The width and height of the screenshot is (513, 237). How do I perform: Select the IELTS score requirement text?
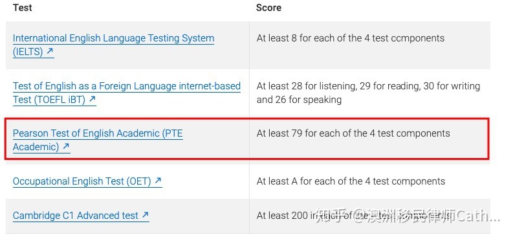coord(351,38)
